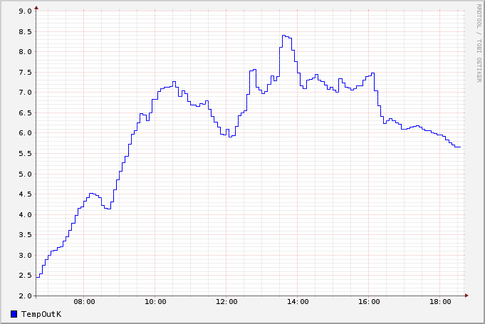Click the 5.0 Y-axis value label

[25, 174]
